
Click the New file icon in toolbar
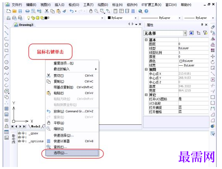tap(9, 11)
